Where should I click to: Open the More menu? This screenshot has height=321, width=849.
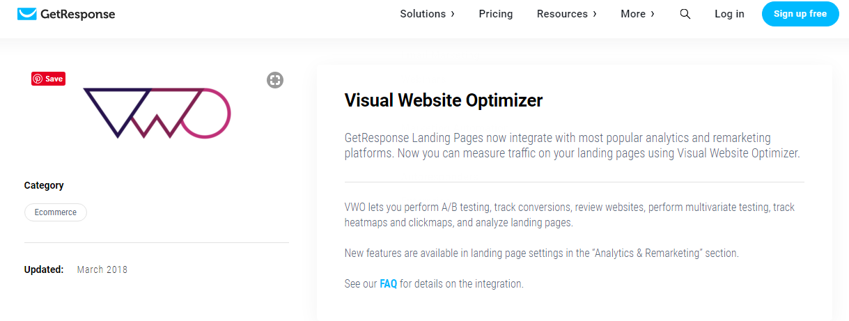(x=637, y=14)
